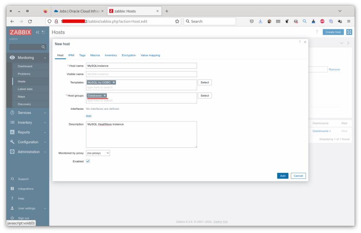Click the blue Add button
This screenshot has width=361, height=233.
[283, 176]
